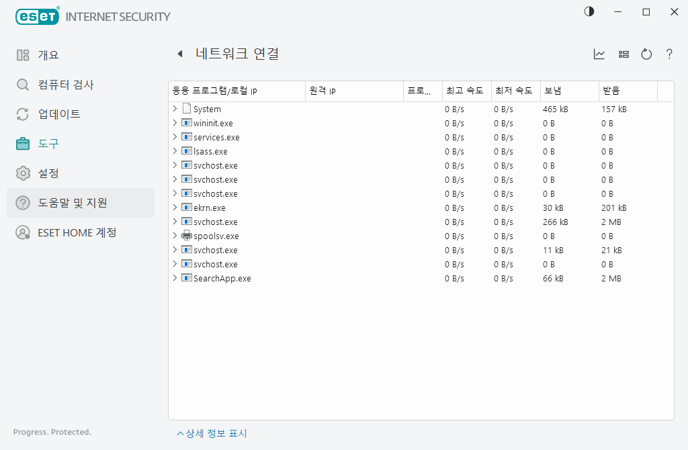
Task: Expand the SearchApp.exe tree entry
Action: coord(175,278)
